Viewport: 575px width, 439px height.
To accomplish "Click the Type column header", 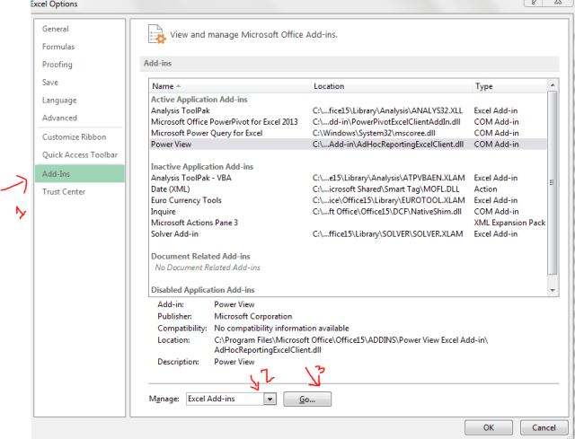I will point(509,86).
